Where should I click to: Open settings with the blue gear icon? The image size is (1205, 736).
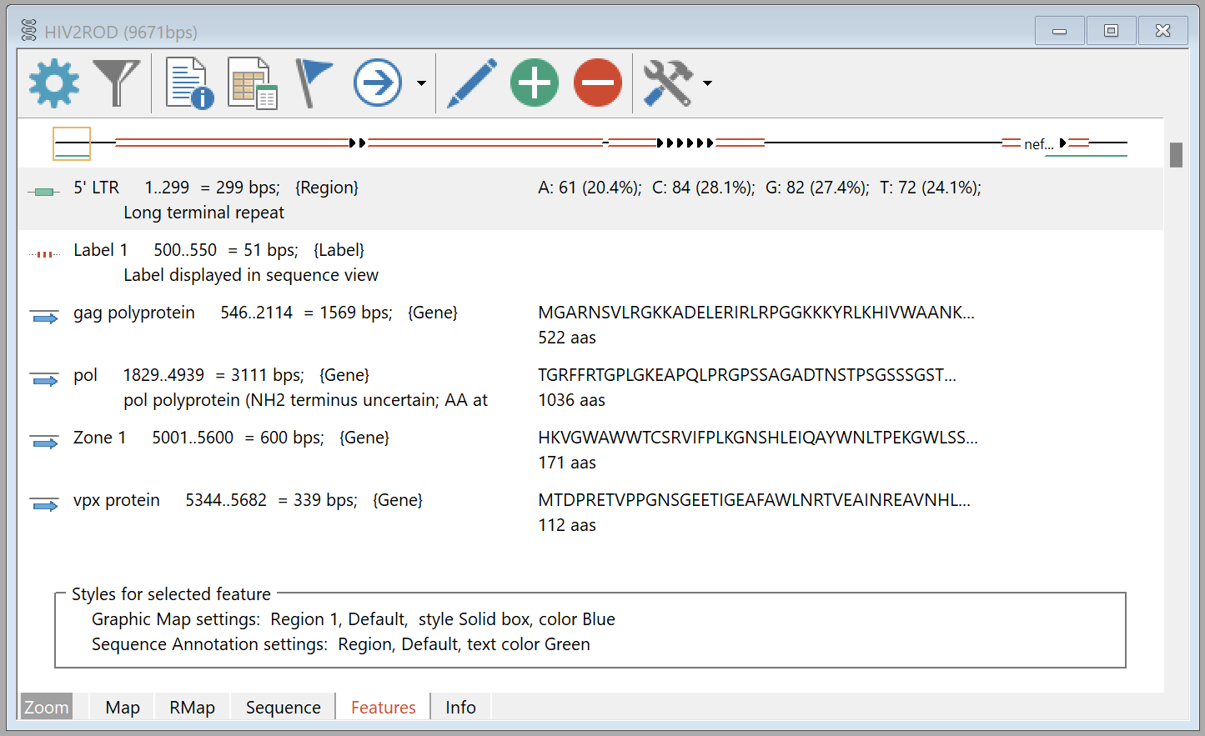pyautogui.click(x=54, y=83)
